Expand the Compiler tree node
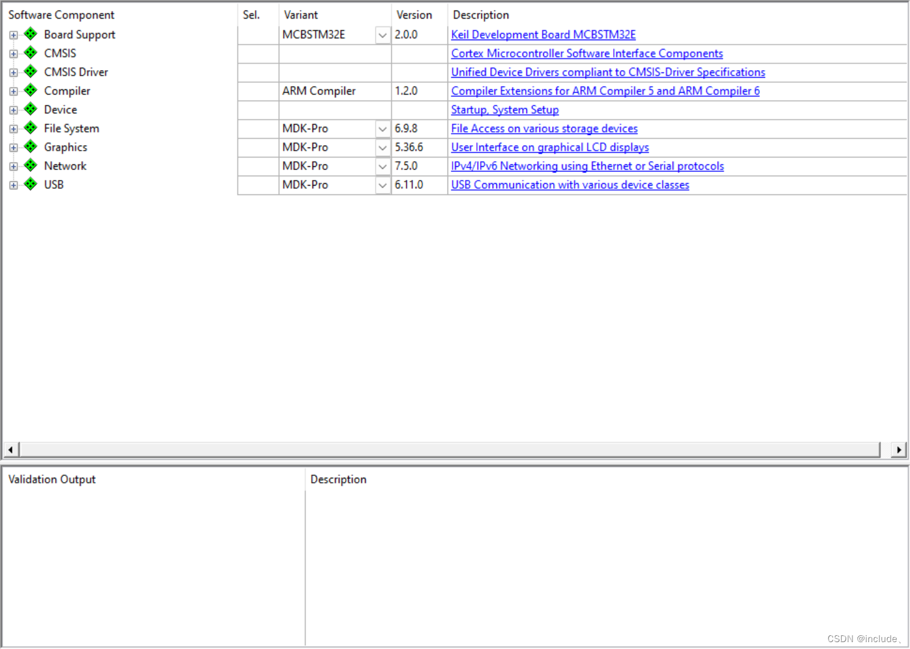 [x=13, y=91]
